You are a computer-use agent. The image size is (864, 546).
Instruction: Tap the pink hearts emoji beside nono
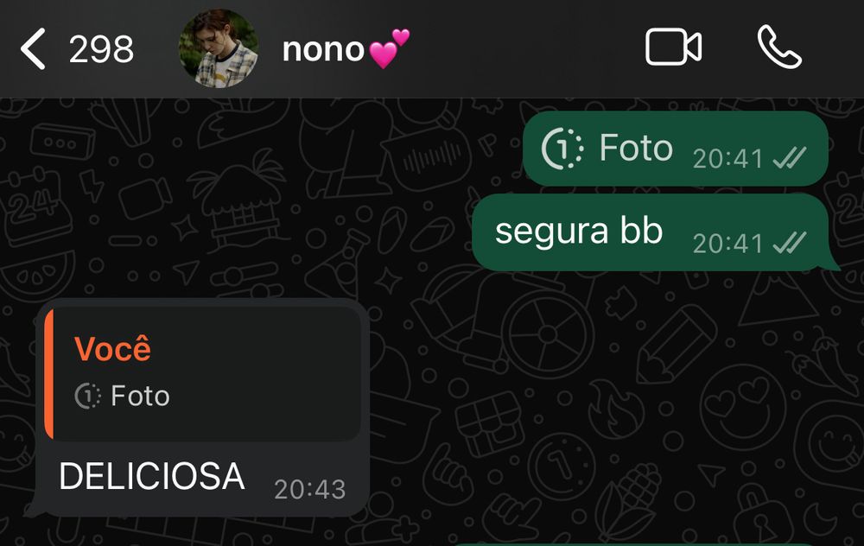pos(389,48)
